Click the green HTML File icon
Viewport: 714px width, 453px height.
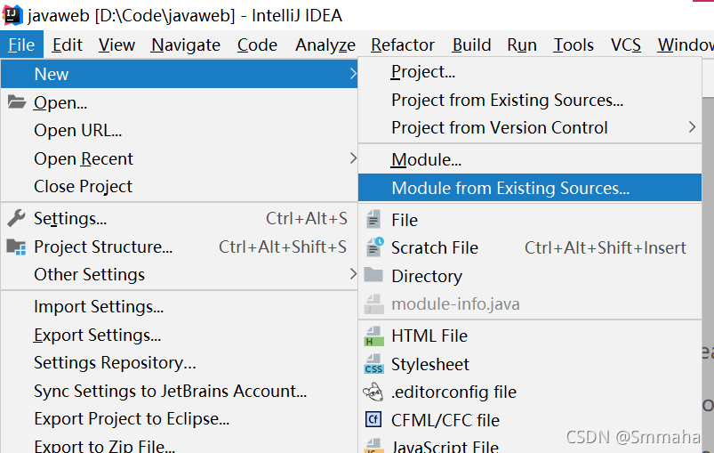pos(373,336)
